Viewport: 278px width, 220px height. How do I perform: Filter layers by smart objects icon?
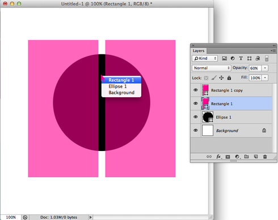point(258,58)
